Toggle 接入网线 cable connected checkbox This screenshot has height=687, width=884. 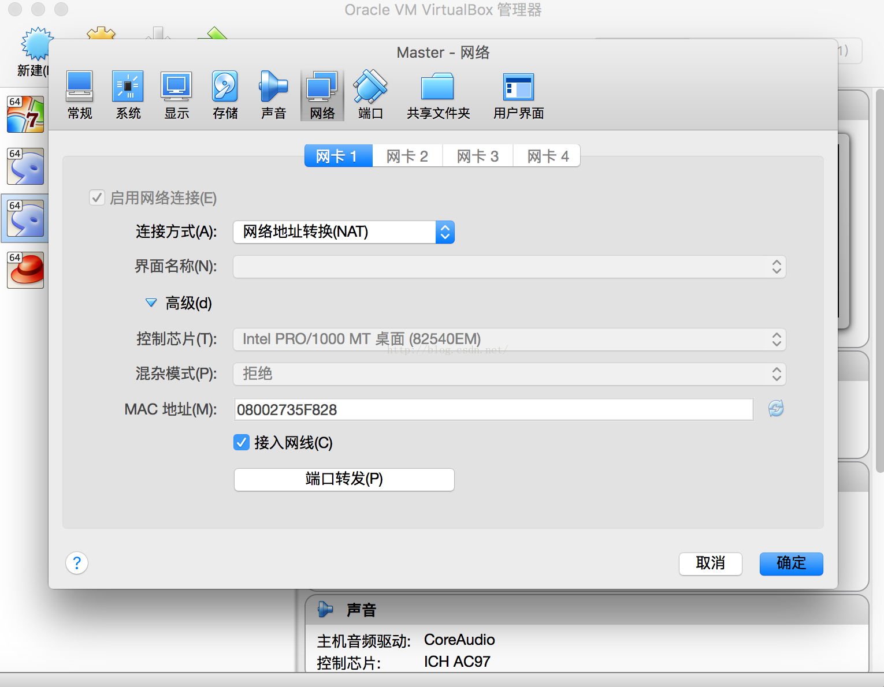242,442
